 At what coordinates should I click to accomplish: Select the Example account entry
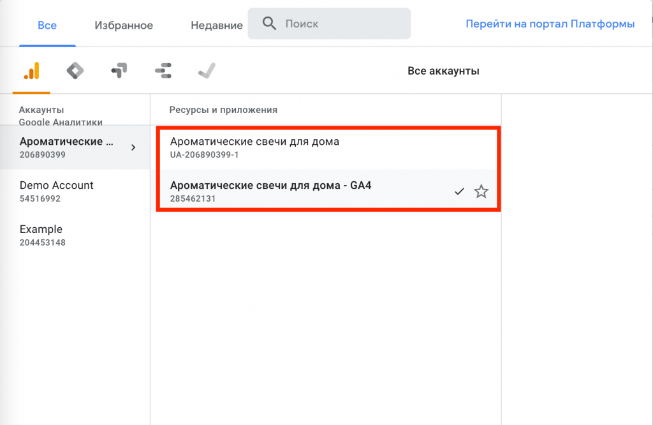(42, 235)
